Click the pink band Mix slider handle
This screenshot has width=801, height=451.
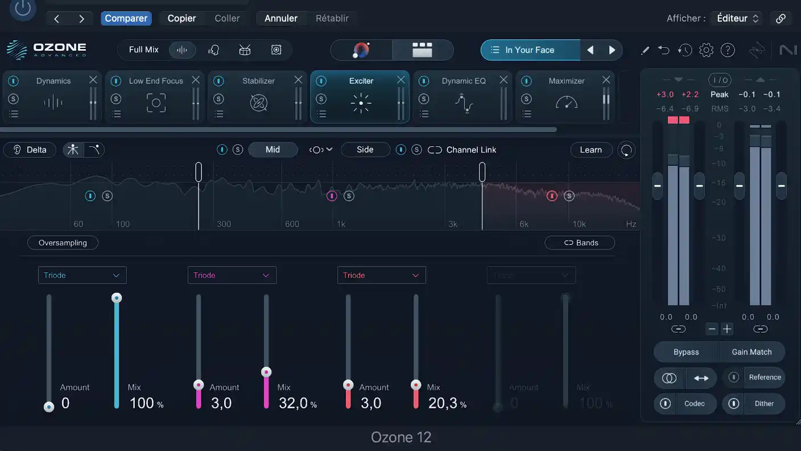coord(266,372)
